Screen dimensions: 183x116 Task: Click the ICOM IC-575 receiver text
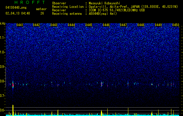117,10
